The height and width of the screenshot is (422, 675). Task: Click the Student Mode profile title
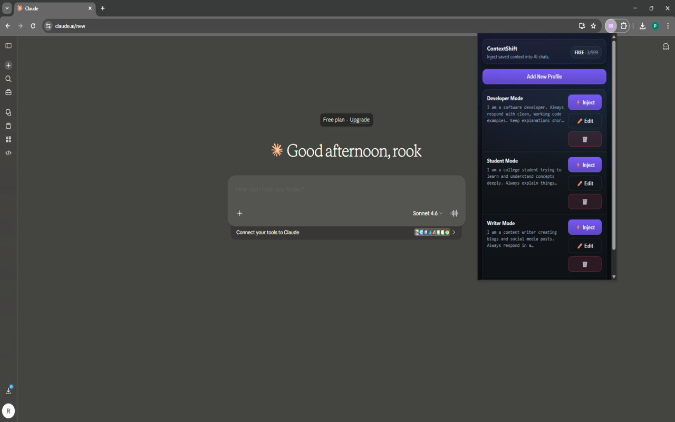coord(502,161)
